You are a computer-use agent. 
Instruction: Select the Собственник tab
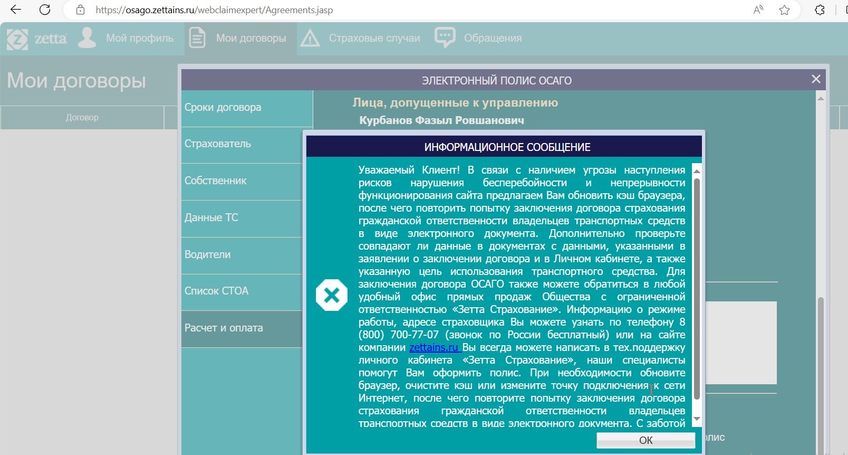click(242, 182)
